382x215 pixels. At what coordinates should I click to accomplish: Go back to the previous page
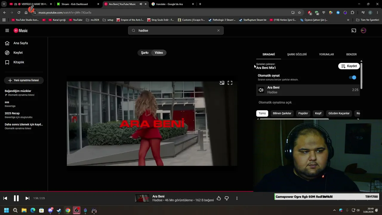coord(4,13)
